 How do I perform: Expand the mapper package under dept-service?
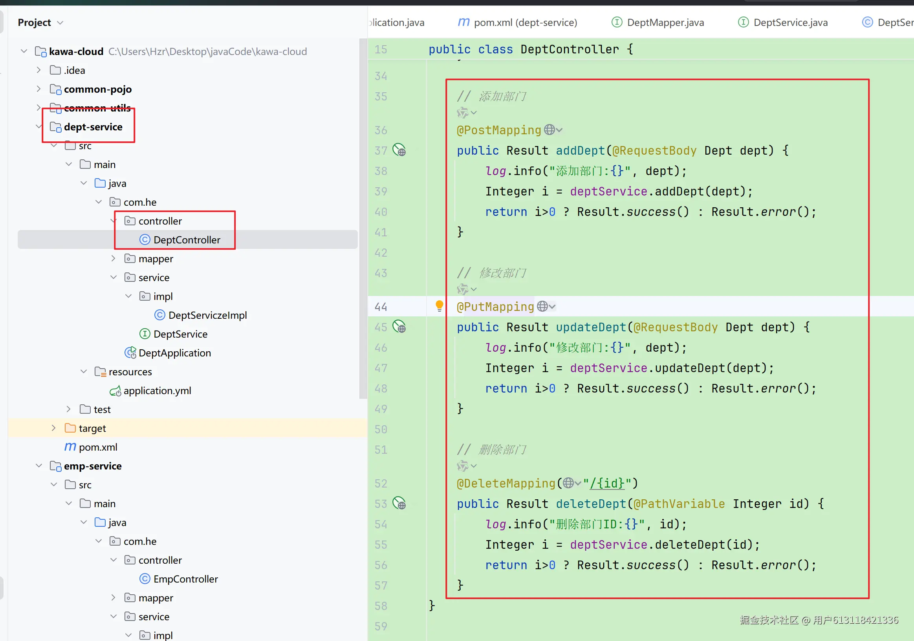pos(114,259)
